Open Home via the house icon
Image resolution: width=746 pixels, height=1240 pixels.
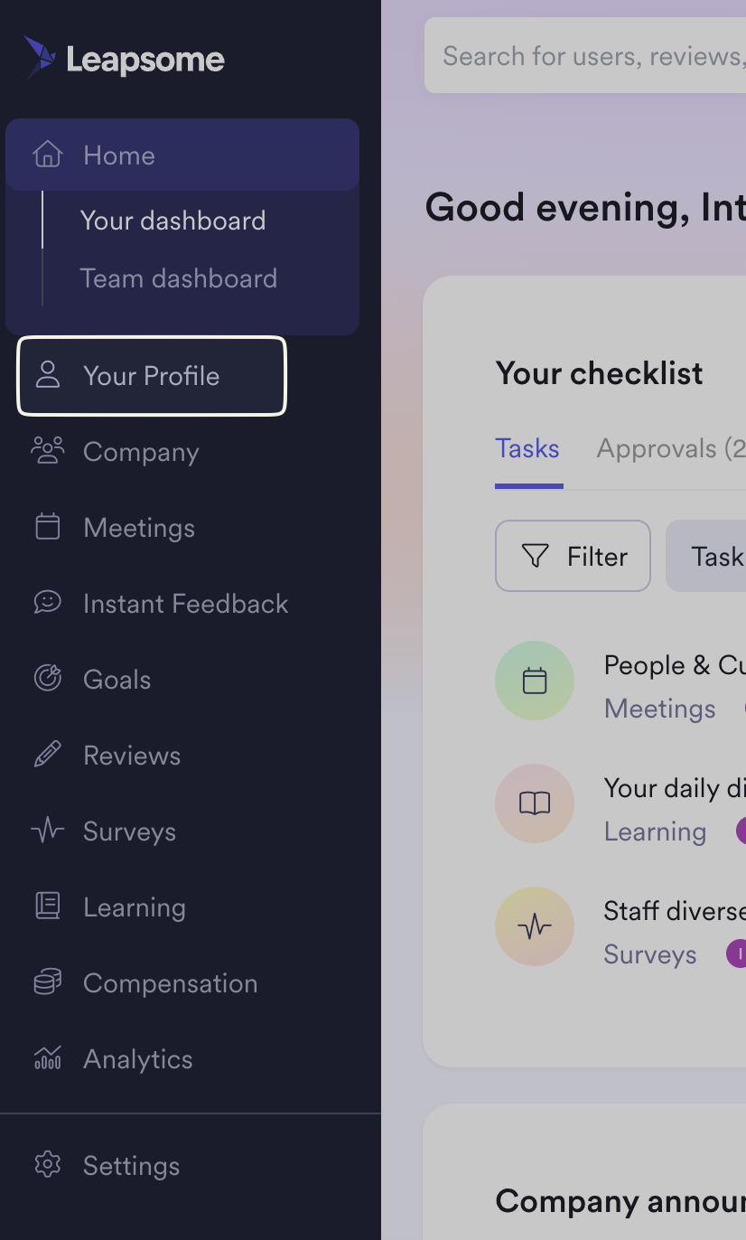[x=48, y=155]
